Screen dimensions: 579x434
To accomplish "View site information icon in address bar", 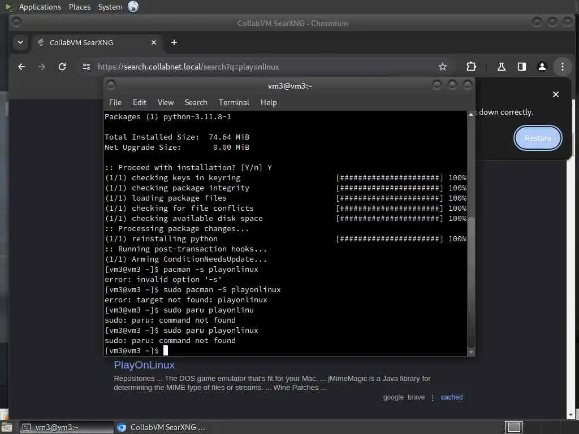I will (x=87, y=67).
